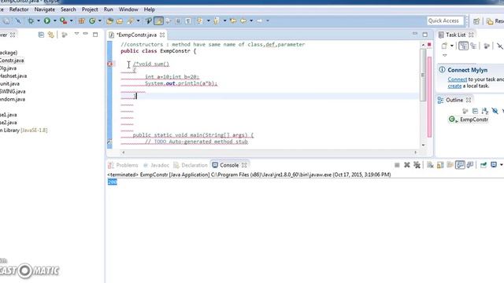Open New Java Class dropdown arrow

click(x=100, y=21)
